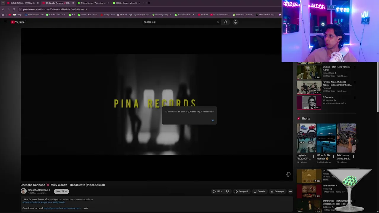Open a new browser tab

click(149, 3)
